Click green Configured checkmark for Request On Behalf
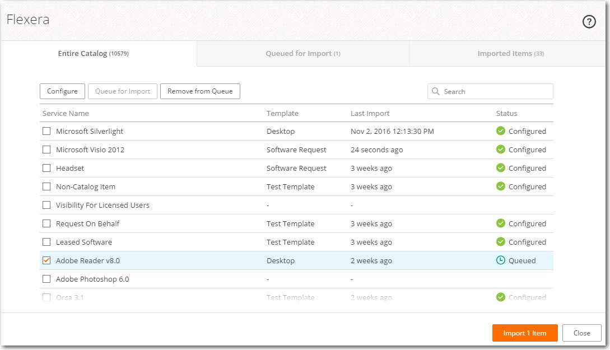610x350 pixels. click(501, 223)
